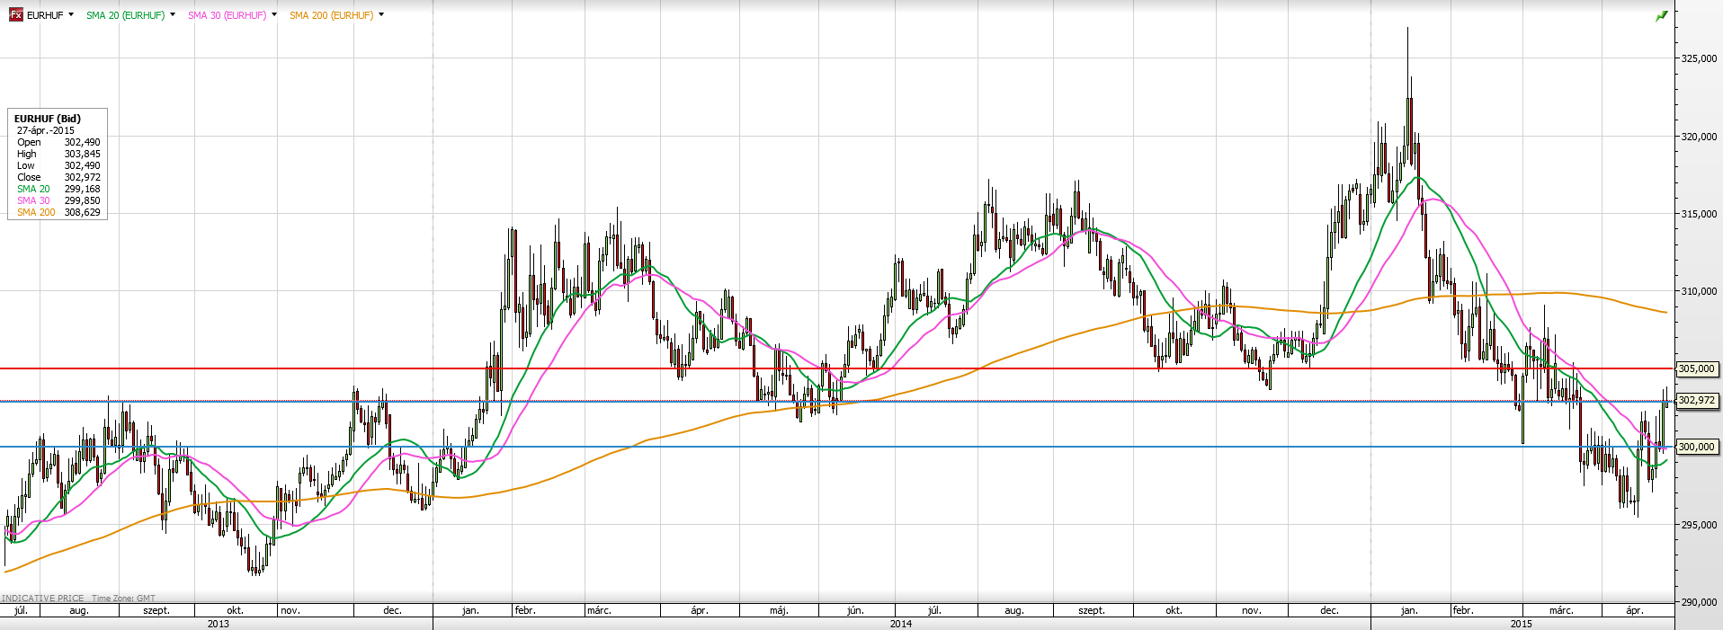Image resolution: width=1723 pixels, height=630 pixels.
Task: Open the EURHUF instrument dropdown arrow
Action: (71, 15)
